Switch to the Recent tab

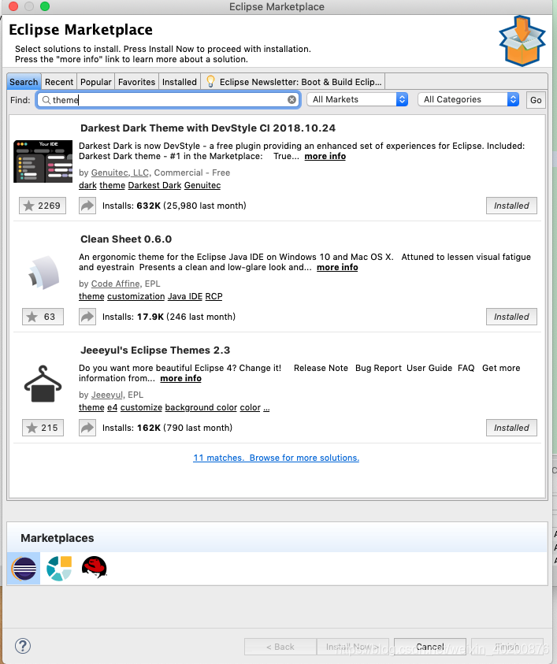[x=59, y=82]
